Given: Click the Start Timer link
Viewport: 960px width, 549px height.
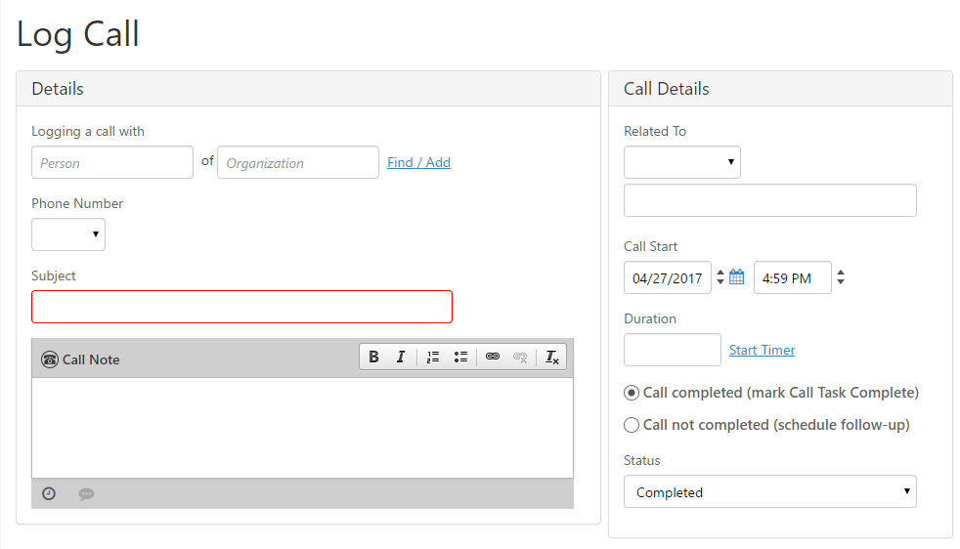Looking at the screenshot, I should (x=762, y=350).
